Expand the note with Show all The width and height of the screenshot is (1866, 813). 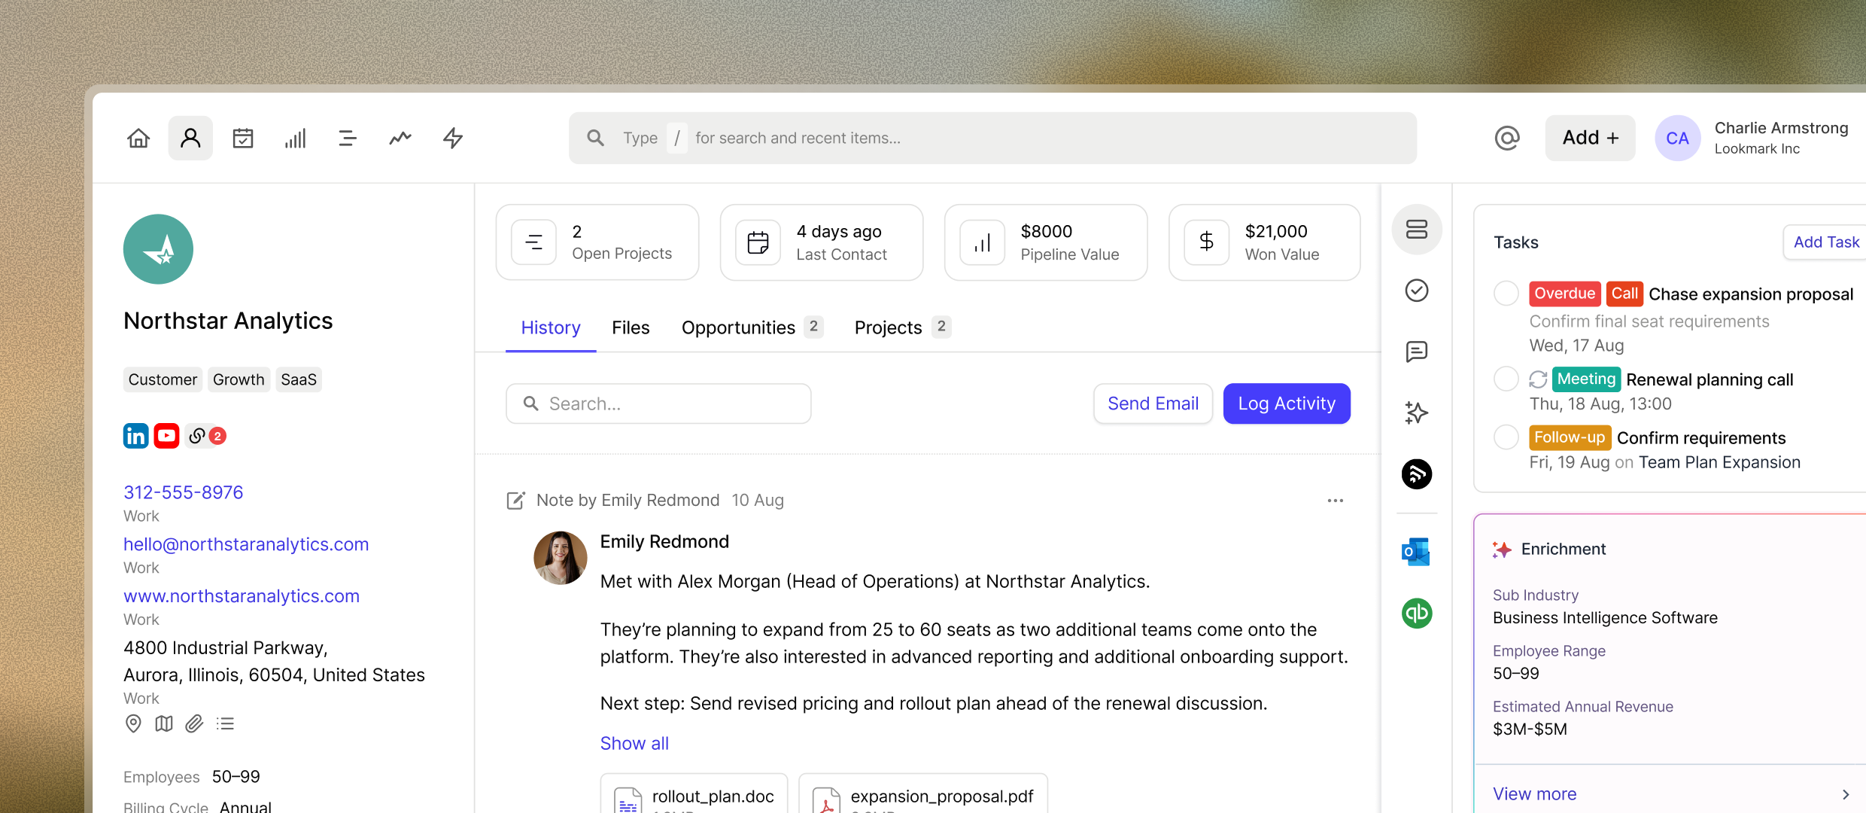pyautogui.click(x=634, y=743)
